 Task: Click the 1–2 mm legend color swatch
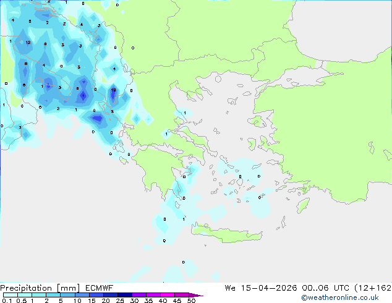(39, 295)
